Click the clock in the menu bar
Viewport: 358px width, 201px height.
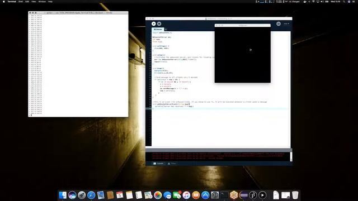tap(336, 2)
